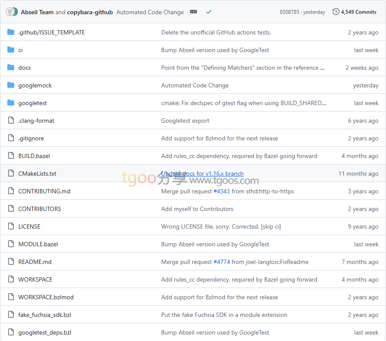Open copybara-github author link
The width and height of the screenshot is (386, 341).
coord(90,12)
